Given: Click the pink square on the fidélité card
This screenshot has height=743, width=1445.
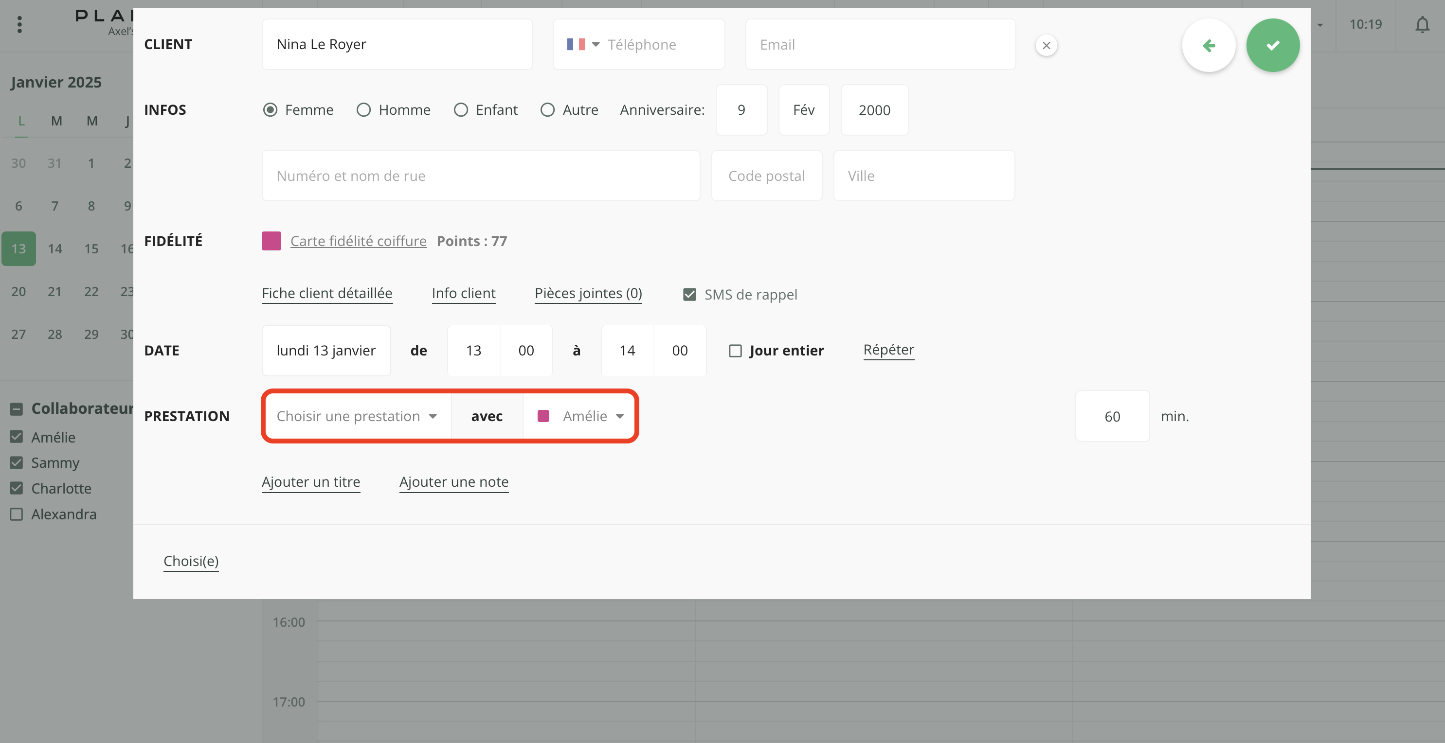Looking at the screenshot, I should coord(271,241).
